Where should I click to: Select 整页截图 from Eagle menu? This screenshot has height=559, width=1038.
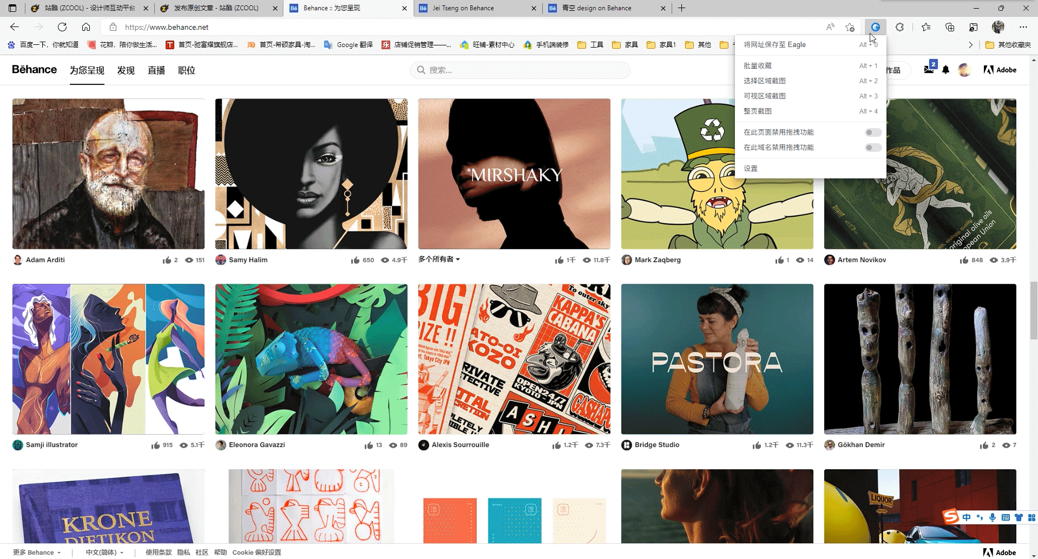click(810, 111)
